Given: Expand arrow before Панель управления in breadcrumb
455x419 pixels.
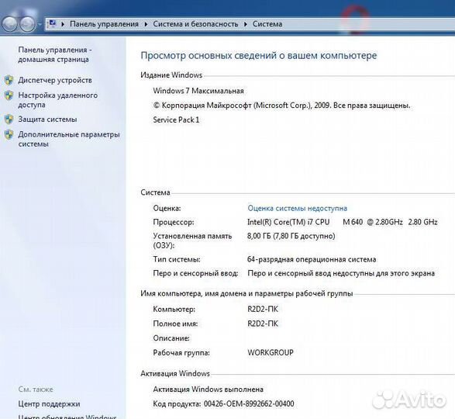Looking at the screenshot, I should coord(63,24).
